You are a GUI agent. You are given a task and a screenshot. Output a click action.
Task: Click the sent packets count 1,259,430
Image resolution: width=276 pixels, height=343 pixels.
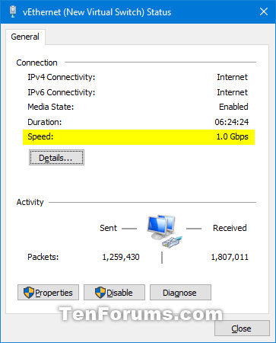[x=121, y=257]
